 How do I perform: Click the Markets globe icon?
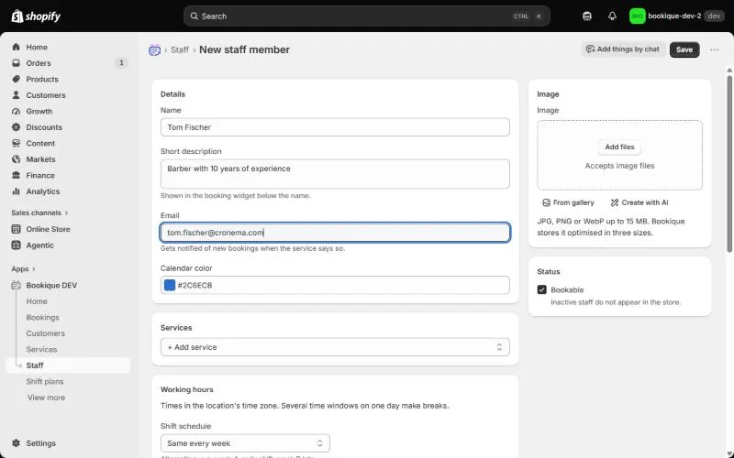[x=17, y=159]
